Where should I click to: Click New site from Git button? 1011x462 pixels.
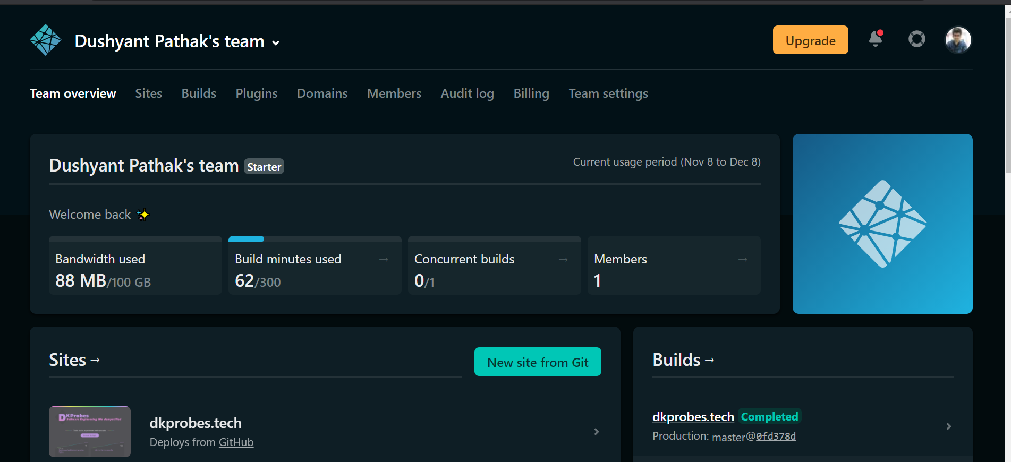pyautogui.click(x=538, y=362)
